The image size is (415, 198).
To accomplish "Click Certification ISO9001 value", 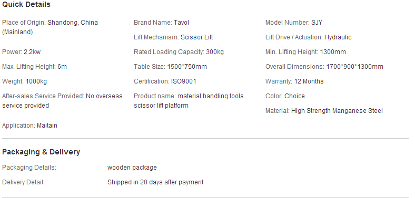I will (x=183, y=81).
